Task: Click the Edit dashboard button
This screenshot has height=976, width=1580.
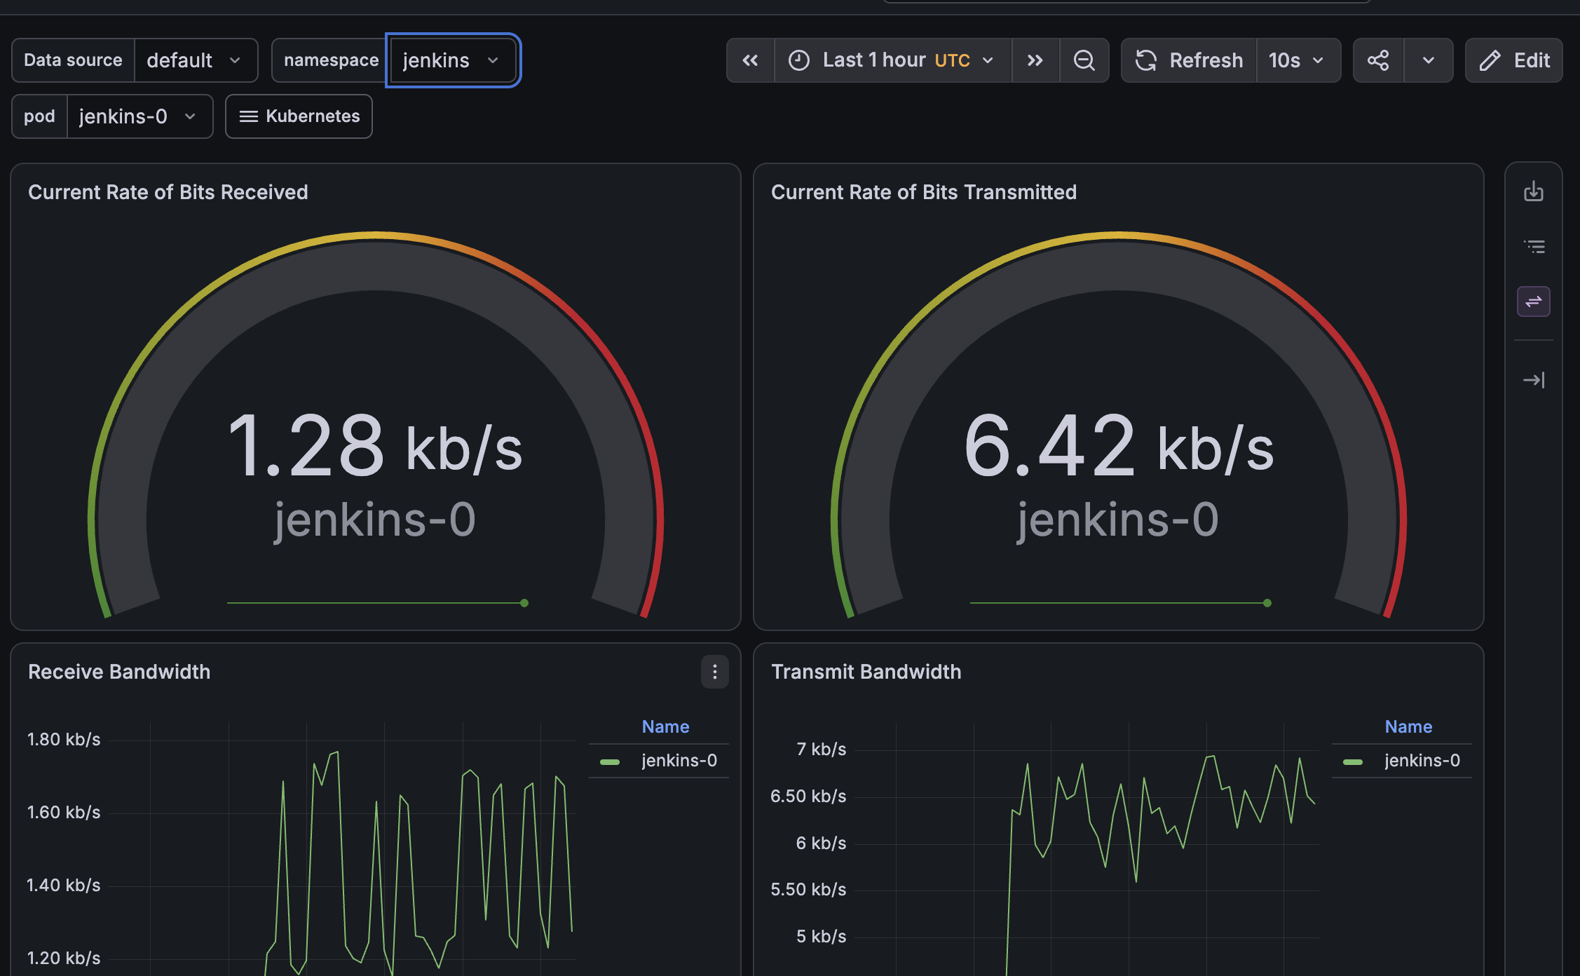Action: [x=1514, y=60]
